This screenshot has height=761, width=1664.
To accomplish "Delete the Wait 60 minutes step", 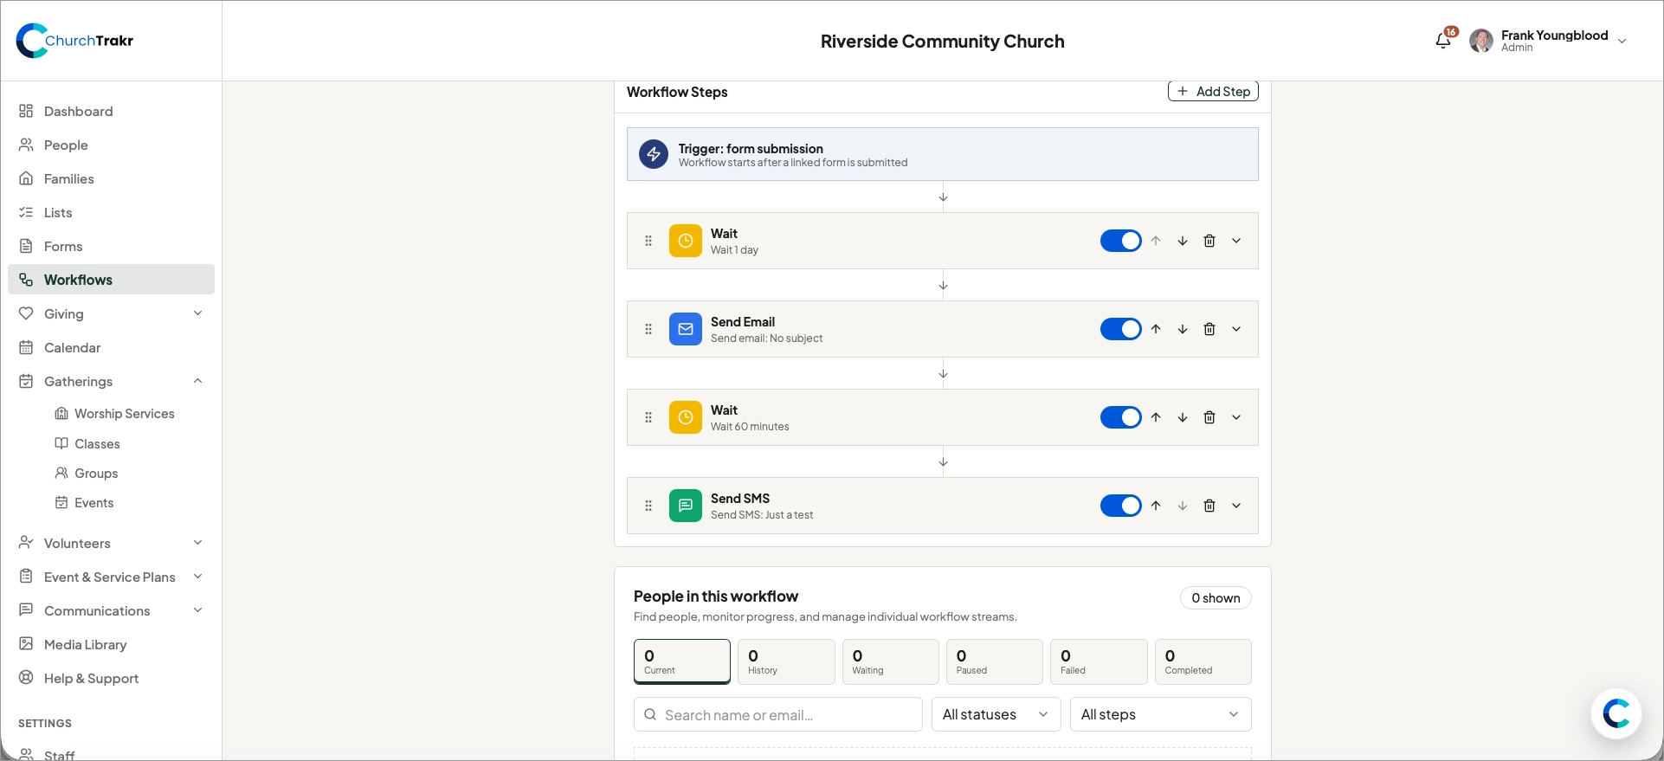I will click(1209, 417).
